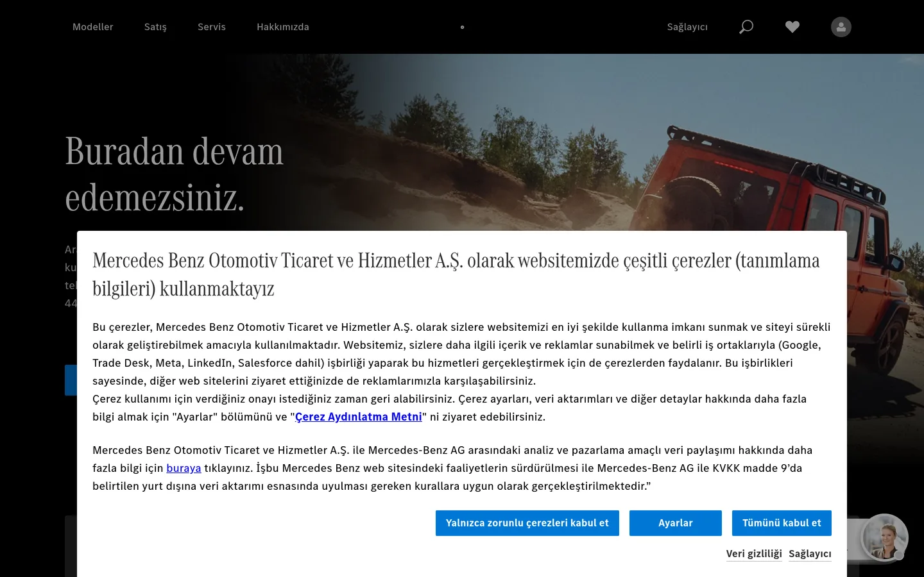
Task: Open cookie Ayarlar settings
Action: [676, 523]
